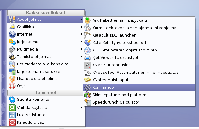Open the Multimedia menu category
Screen dimensions: 199x129
tap(45, 49)
